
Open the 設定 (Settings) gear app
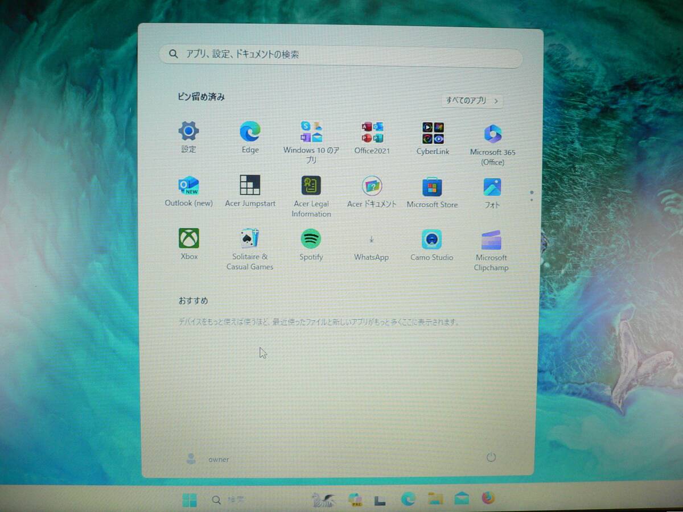coord(188,137)
